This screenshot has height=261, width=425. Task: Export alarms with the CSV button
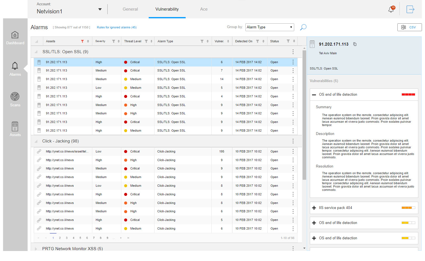[x=409, y=27]
